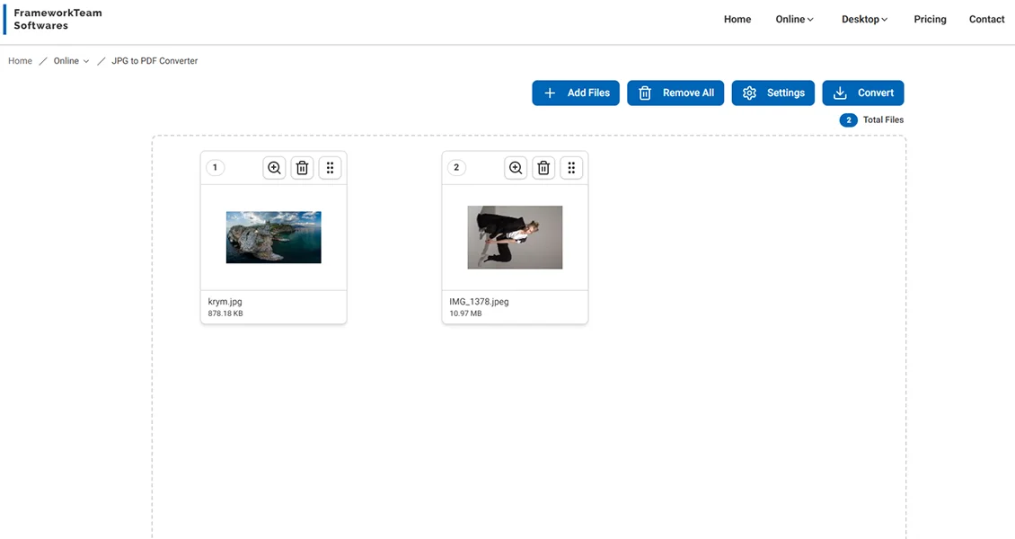The width and height of the screenshot is (1015, 539).
Task: Grab the reorder handle on krym.jpg card
Action: (x=331, y=168)
